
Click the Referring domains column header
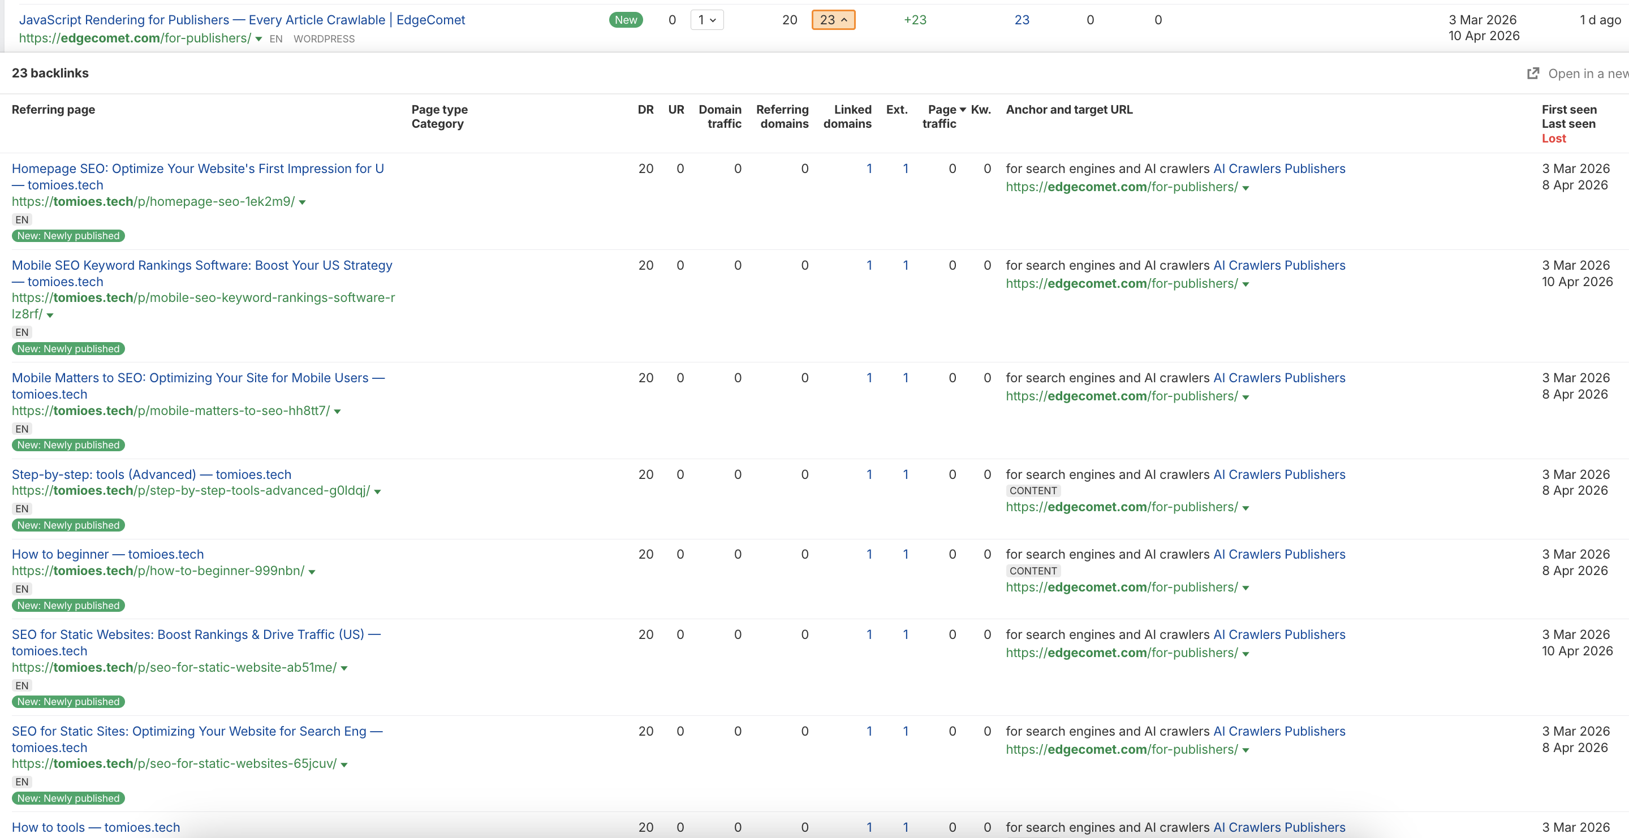click(x=782, y=116)
